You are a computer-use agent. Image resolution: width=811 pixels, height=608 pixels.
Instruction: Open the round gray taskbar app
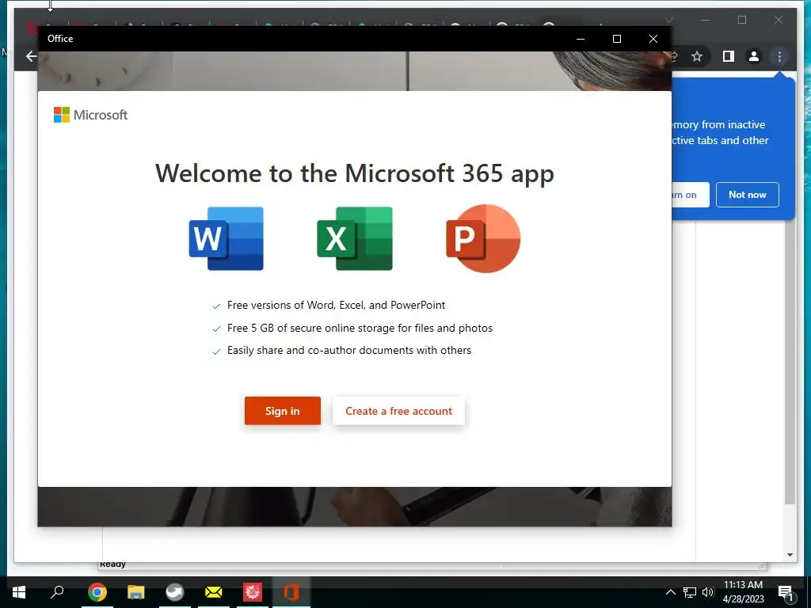click(x=175, y=592)
